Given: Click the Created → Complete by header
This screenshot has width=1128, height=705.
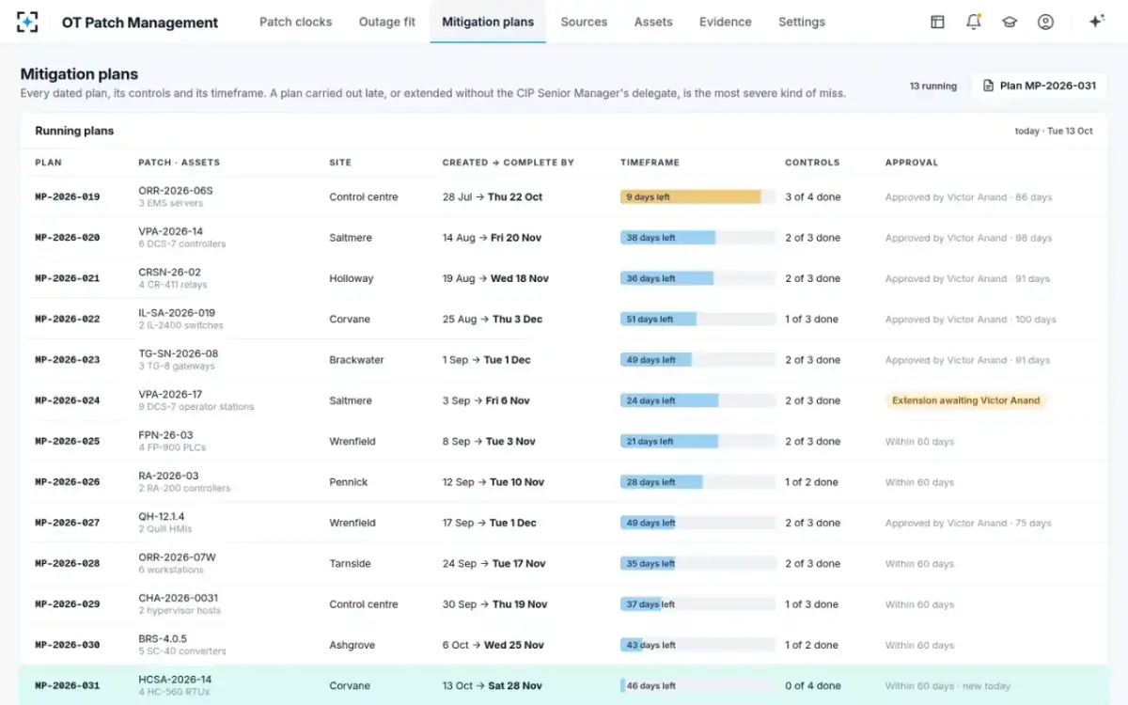Looking at the screenshot, I should coord(509,163).
